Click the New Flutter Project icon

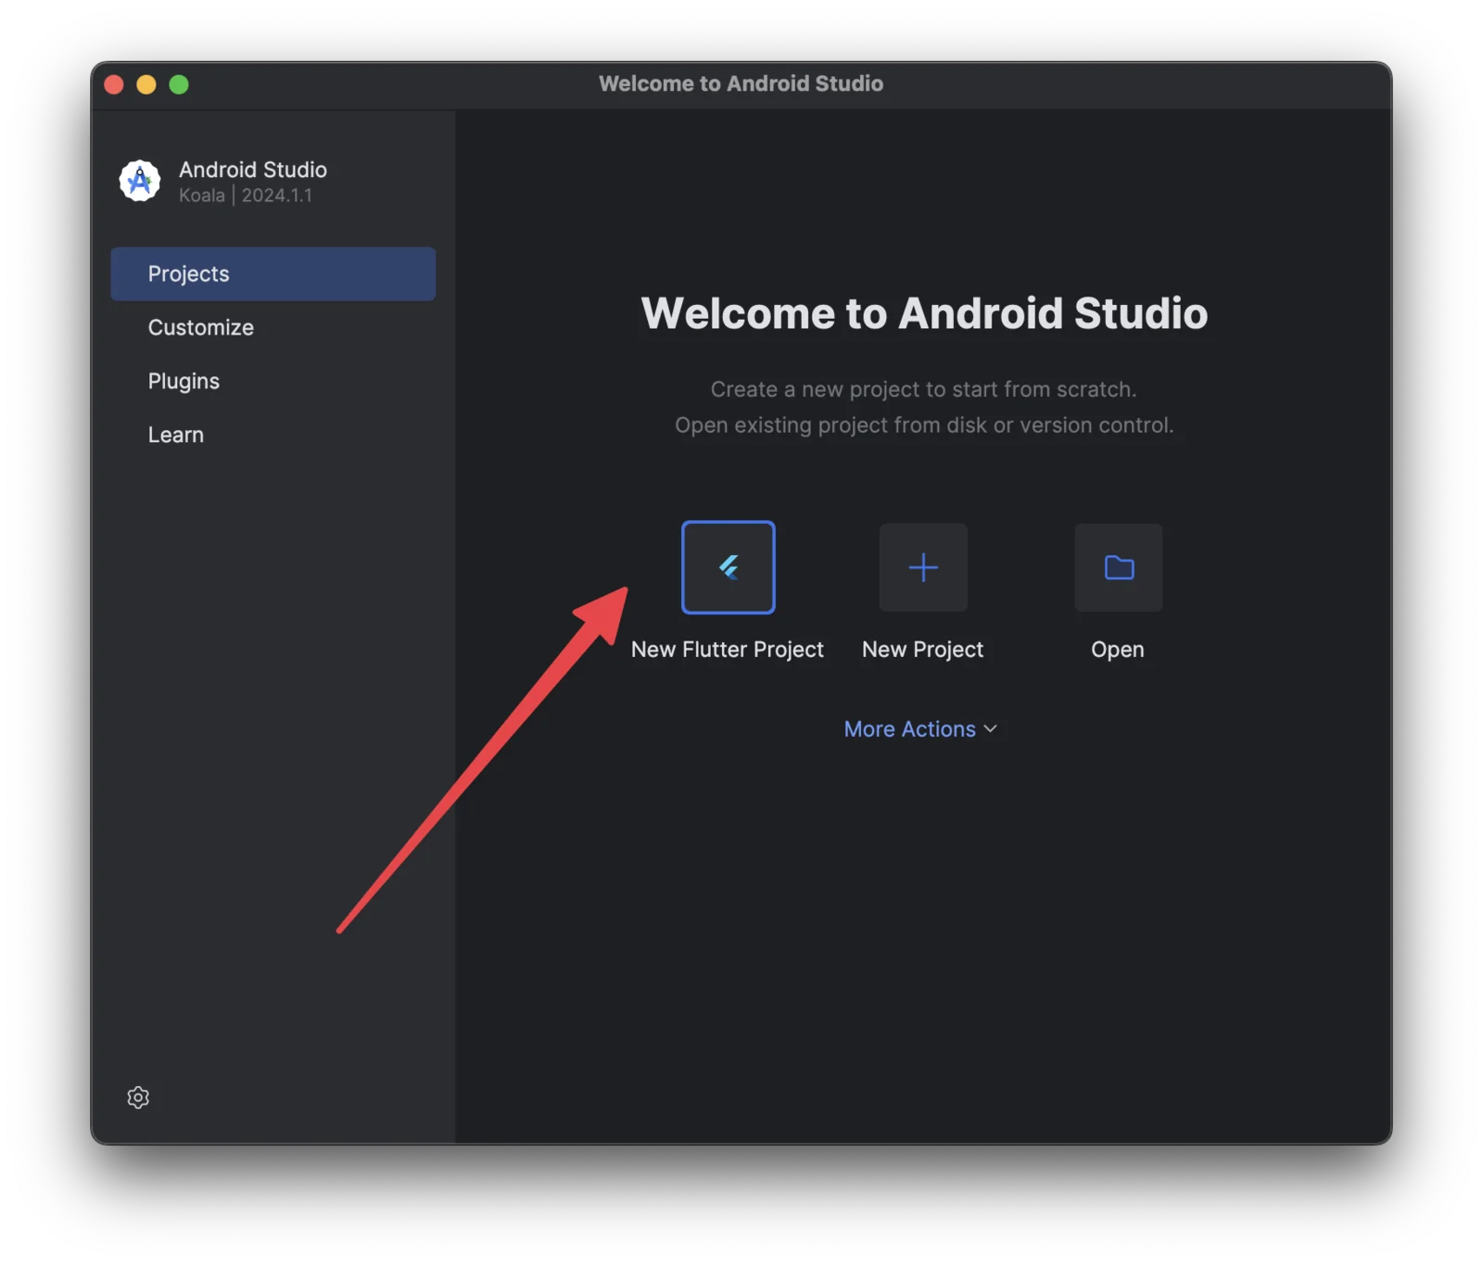click(728, 567)
